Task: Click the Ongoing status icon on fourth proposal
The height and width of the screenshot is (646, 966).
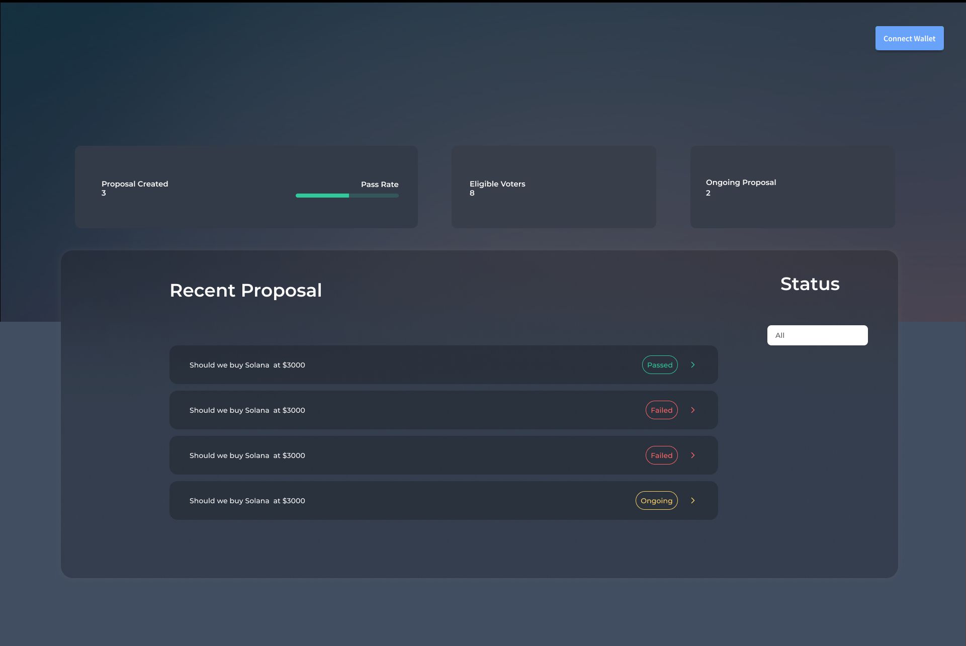Action: click(x=656, y=500)
